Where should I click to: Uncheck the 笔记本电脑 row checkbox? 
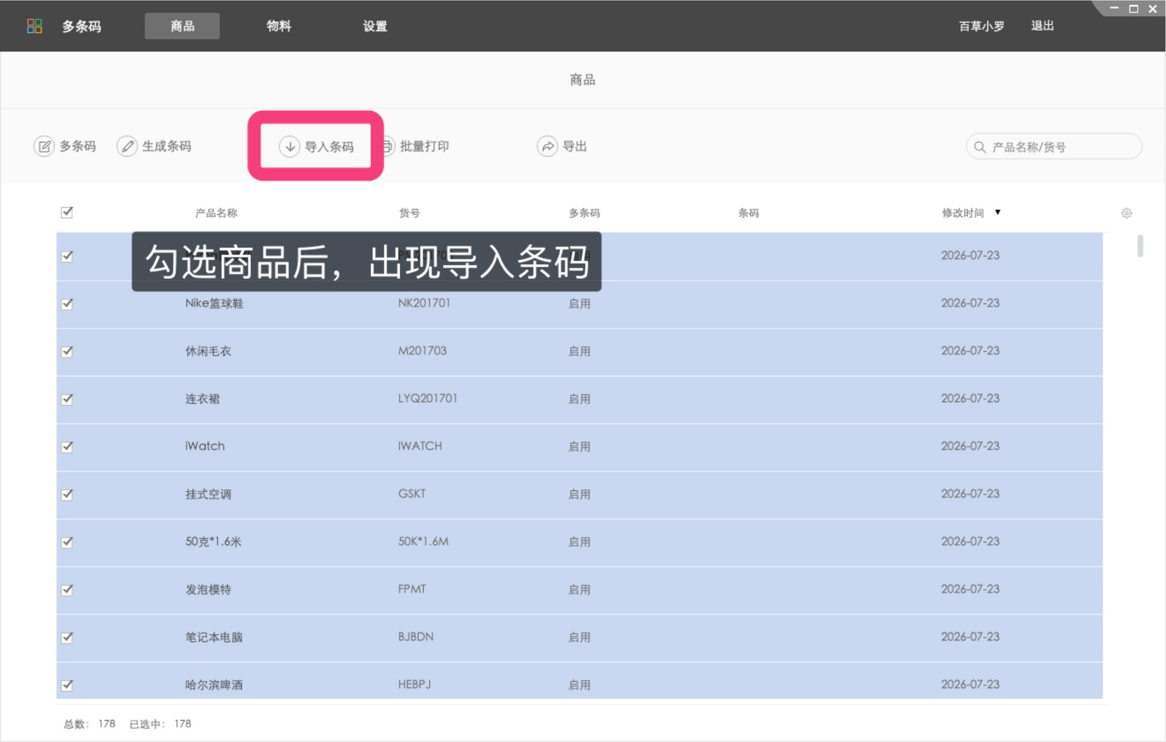[x=67, y=638]
